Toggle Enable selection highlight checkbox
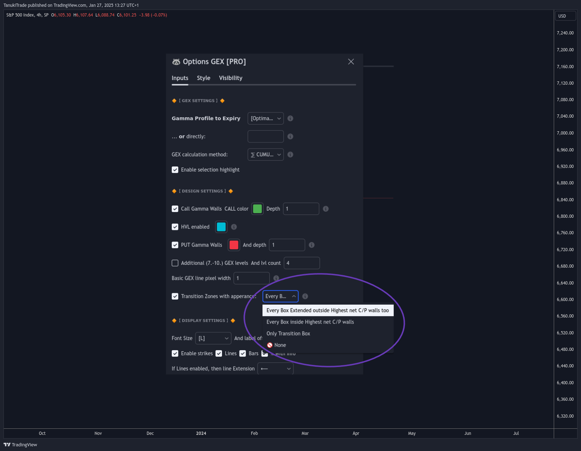The height and width of the screenshot is (451, 581). tap(175, 170)
